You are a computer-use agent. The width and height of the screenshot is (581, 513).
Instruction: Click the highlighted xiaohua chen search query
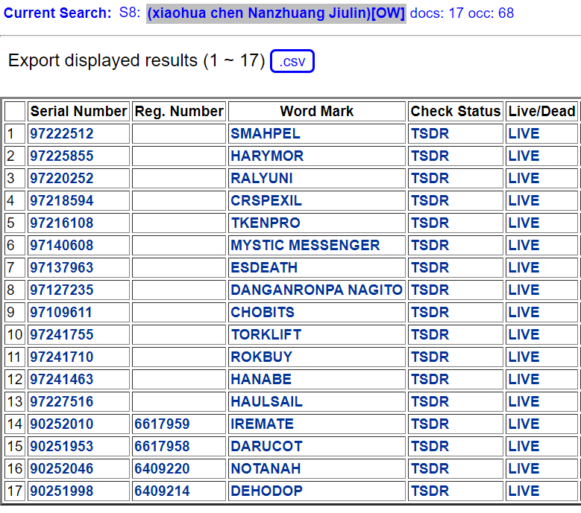click(276, 13)
